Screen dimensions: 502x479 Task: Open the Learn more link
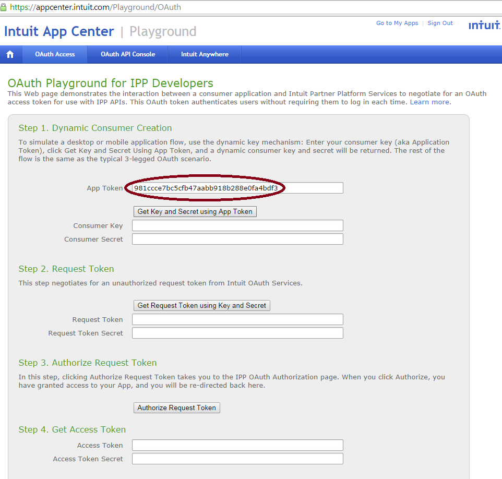431,102
